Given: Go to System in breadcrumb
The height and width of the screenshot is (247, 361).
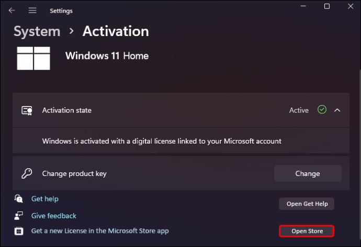Looking at the screenshot, I should click(37, 31).
